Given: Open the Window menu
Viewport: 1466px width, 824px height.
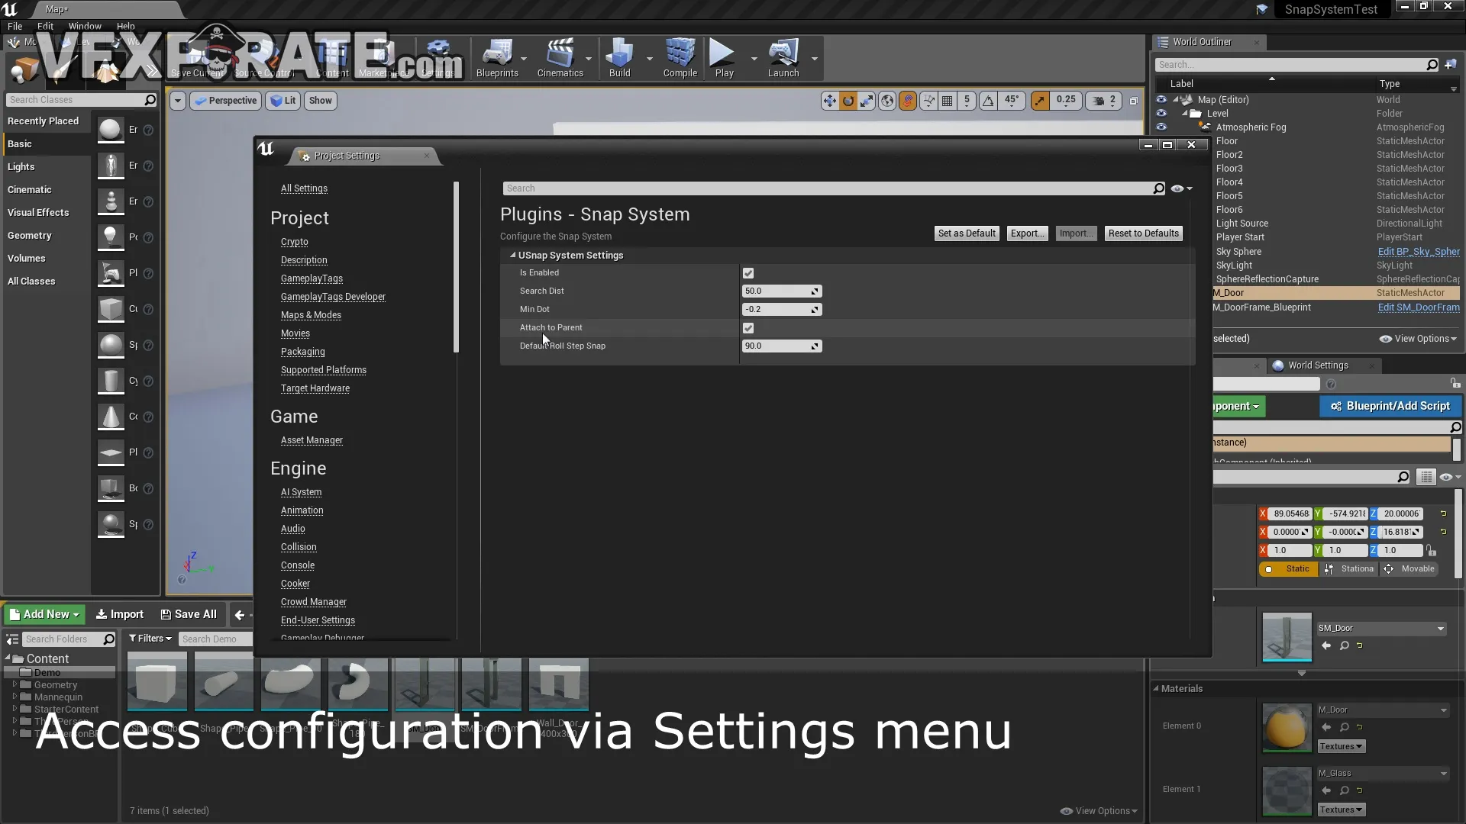Looking at the screenshot, I should [x=85, y=26].
